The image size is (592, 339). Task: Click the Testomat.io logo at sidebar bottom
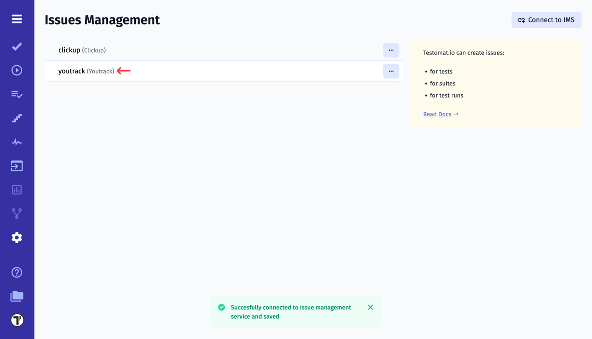point(17,320)
